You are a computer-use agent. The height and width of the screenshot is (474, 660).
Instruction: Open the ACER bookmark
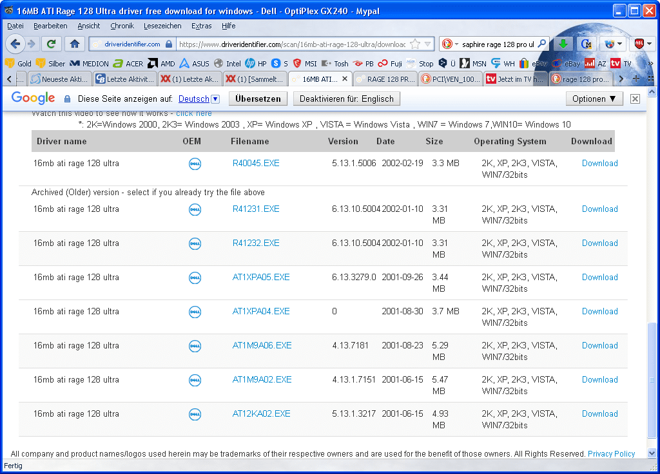click(x=128, y=64)
